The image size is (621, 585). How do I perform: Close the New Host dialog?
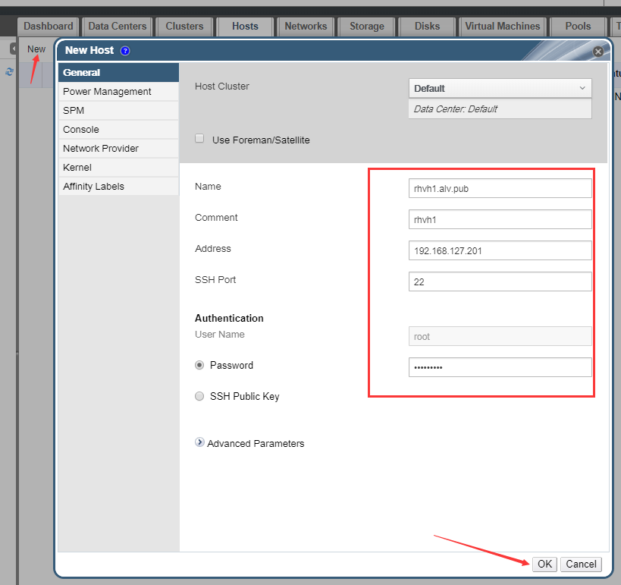(598, 52)
